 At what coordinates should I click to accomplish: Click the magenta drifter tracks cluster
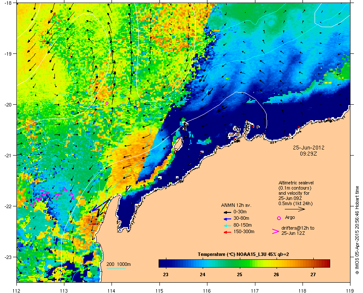[x=52, y=196]
